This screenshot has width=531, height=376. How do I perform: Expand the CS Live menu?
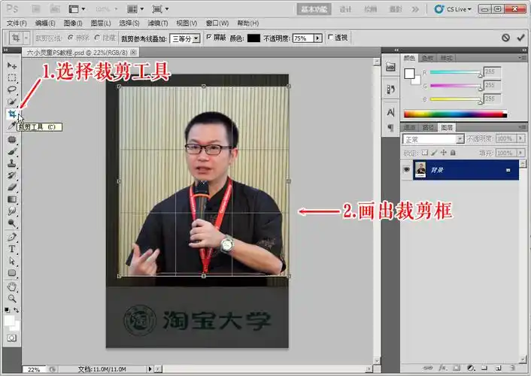point(453,9)
